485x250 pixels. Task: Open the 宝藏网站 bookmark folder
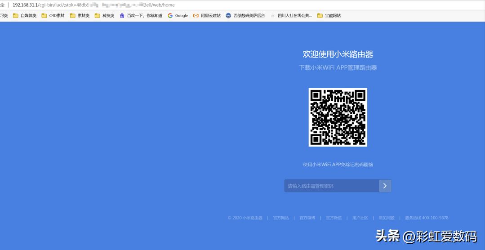329,15
